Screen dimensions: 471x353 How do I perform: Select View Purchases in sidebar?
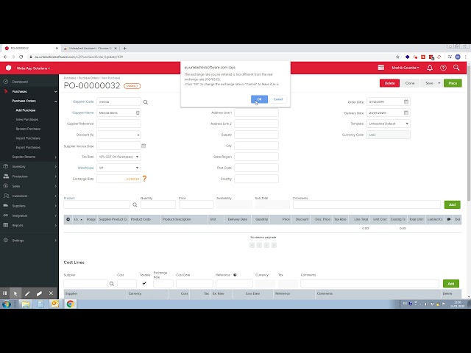pyautogui.click(x=27, y=119)
